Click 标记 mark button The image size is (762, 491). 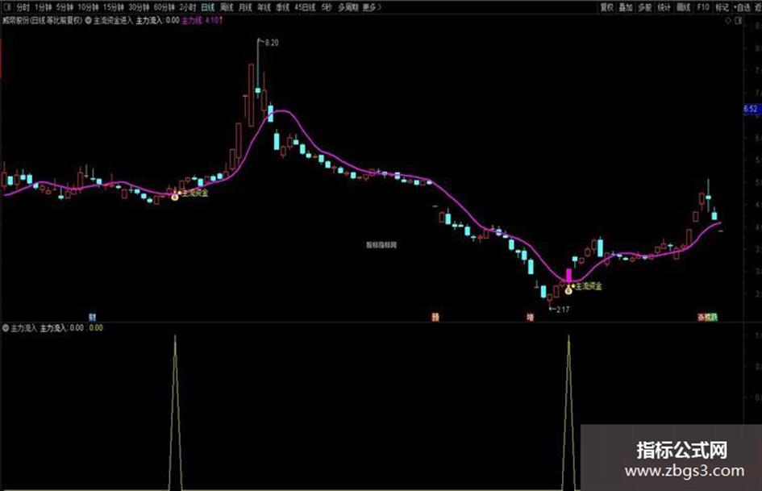click(722, 7)
